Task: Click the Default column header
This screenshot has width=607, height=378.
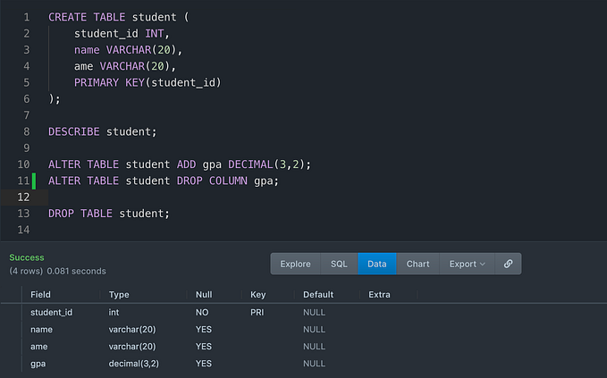Action: tap(318, 294)
